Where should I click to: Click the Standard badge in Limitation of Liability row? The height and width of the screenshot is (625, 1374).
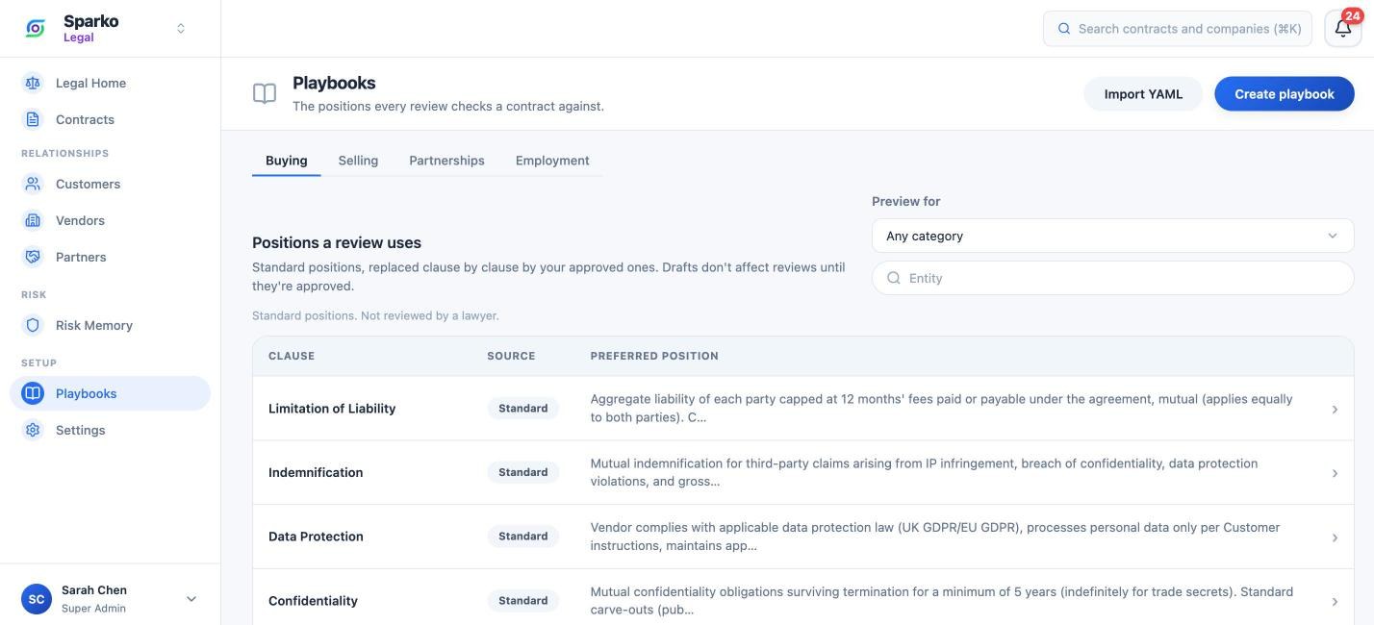click(522, 409)
